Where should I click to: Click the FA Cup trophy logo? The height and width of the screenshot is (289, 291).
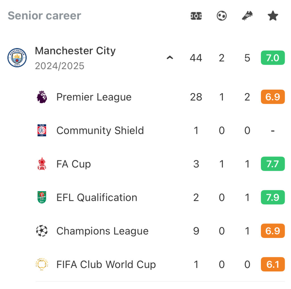(42, 164)
